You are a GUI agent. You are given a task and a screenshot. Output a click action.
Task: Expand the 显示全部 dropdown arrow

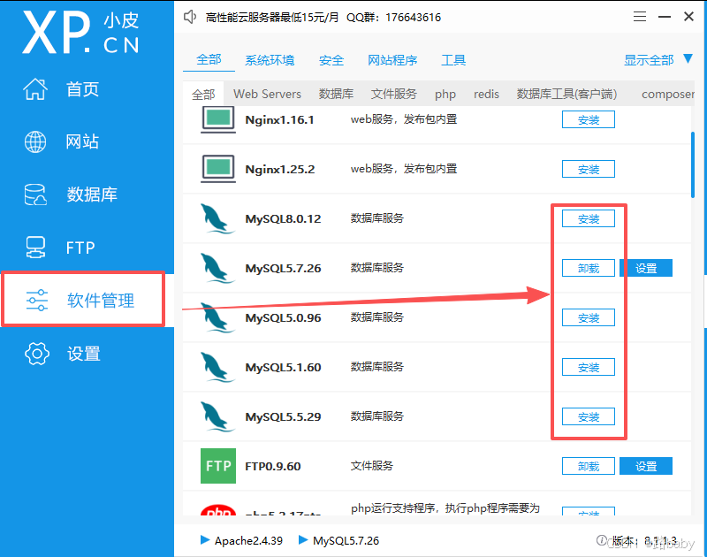(688, 58)
